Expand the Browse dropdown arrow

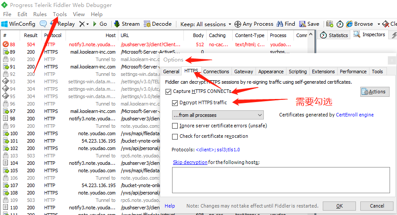pos(379,24)
